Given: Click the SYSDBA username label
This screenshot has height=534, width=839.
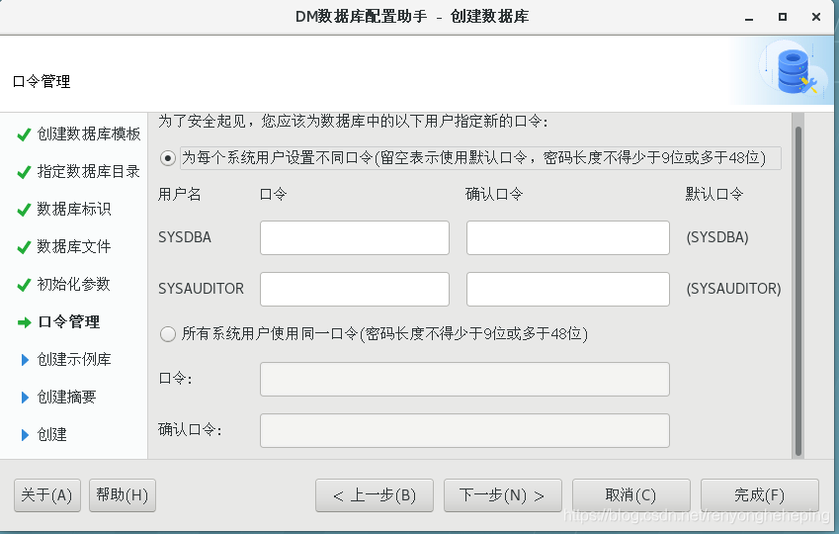Looking at the screenshot, I should click(185, 237).
